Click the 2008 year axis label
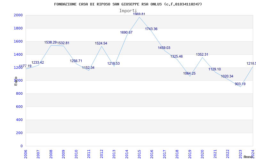256x160 pixels. pyautogui.click(x=51, y=154)
